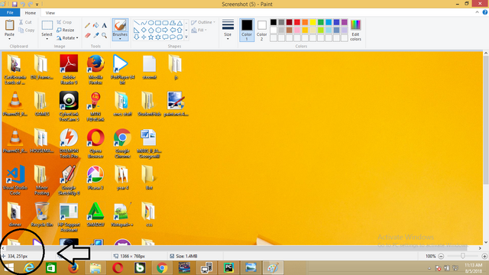Click the Resize button
489x275 pixels.
click(66, 31)
